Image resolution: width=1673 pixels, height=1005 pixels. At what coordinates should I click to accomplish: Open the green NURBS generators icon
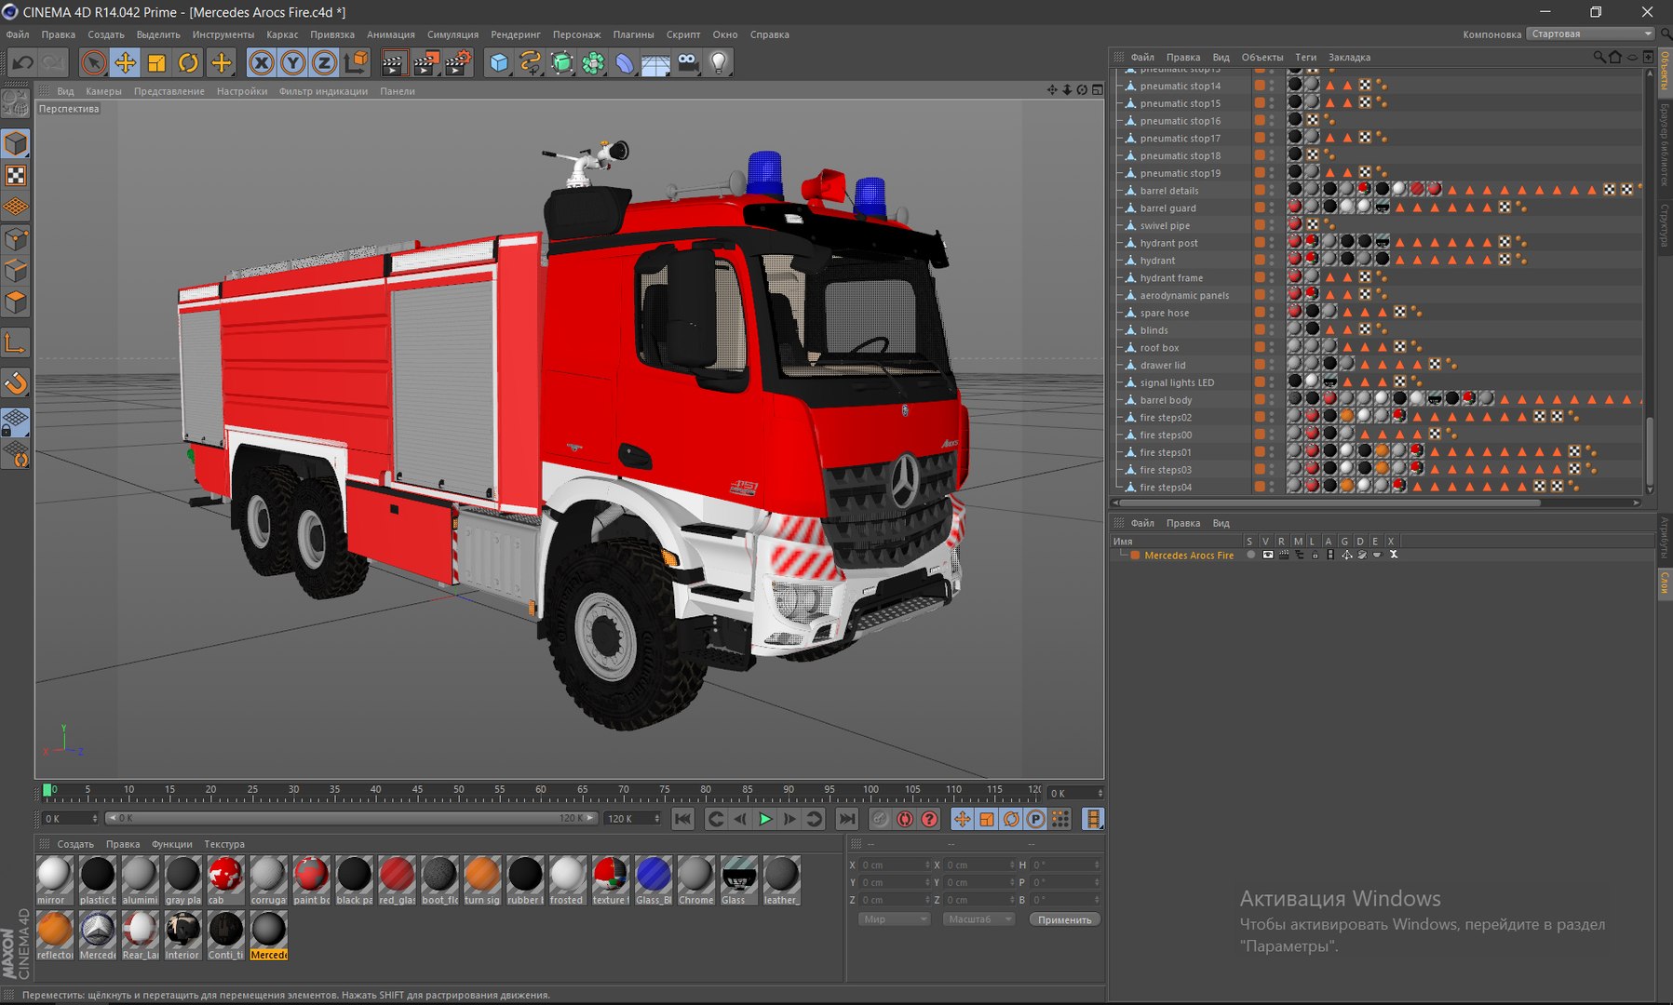coord(562,62)
